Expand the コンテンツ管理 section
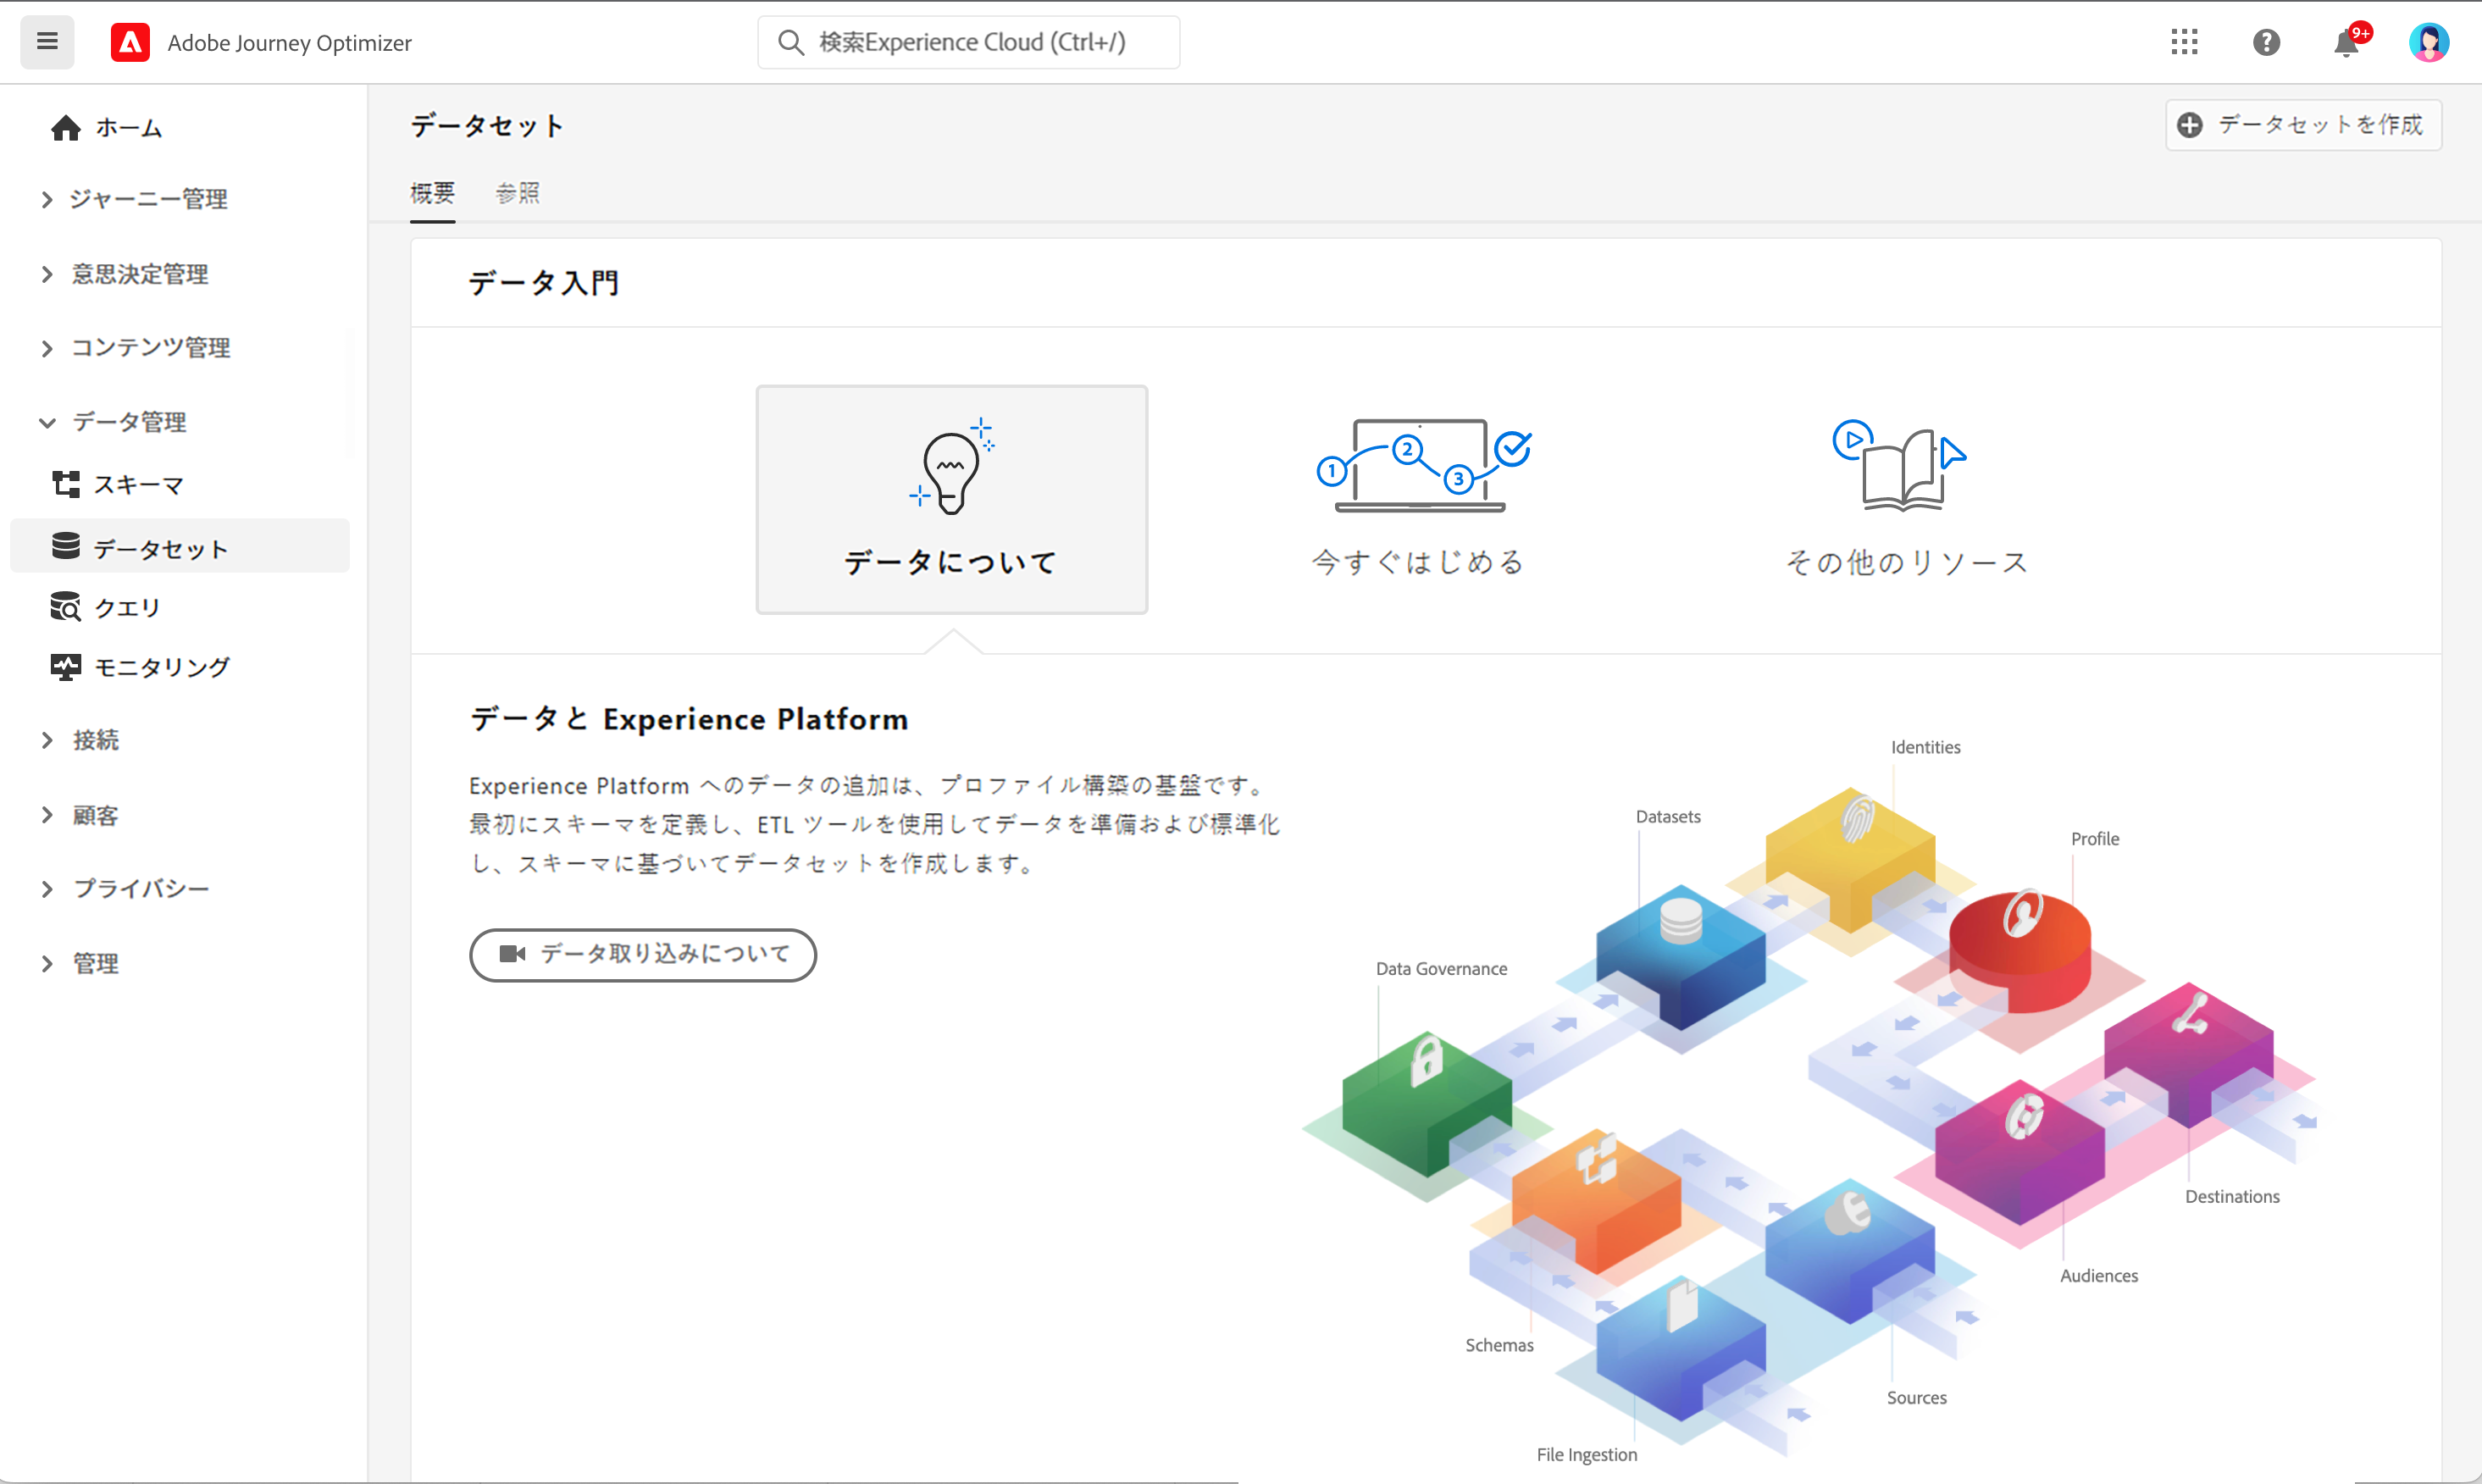 coord(150,348)
